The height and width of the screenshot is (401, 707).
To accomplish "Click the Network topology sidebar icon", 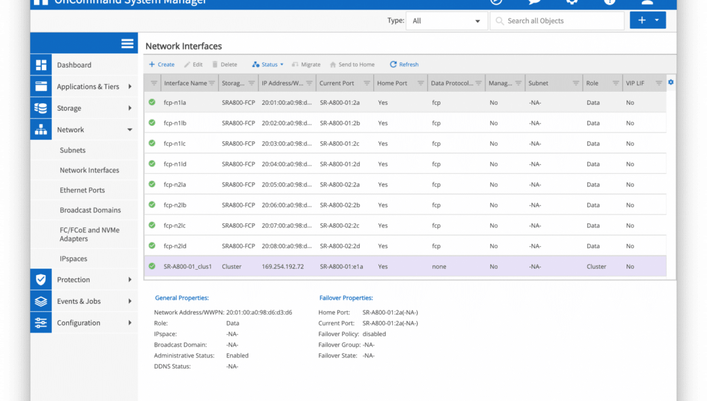I will click(x=41, y=130).
